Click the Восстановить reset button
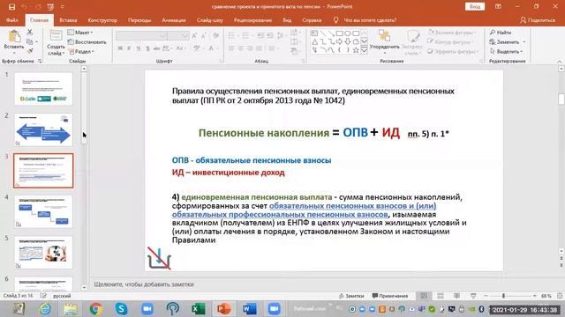The height and width of the screenshot is (317, 565). point(87,42)
